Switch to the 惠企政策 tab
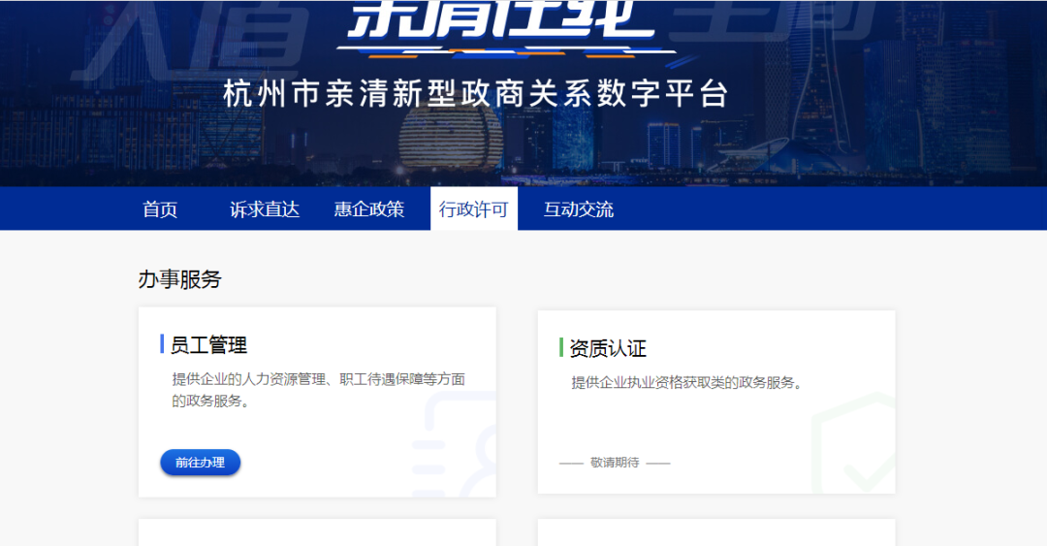 click(369, 209)
